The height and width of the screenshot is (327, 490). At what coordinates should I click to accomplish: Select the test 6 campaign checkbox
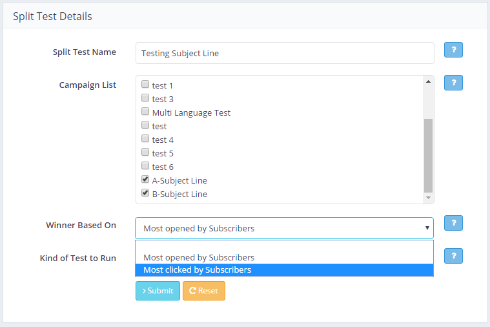point(145,167)
